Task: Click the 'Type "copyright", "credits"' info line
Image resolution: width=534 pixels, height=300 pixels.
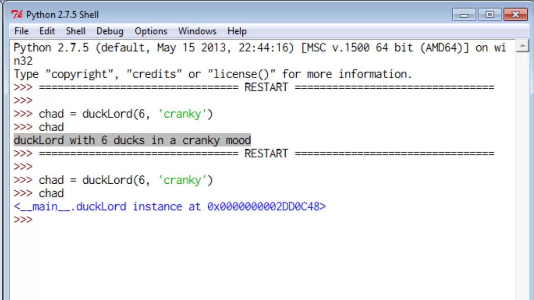Action: tap(213, 74)
